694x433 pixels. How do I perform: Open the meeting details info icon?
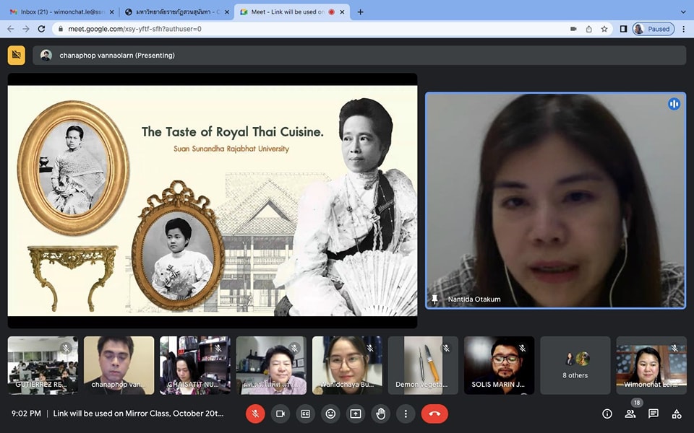click(607, 414)
